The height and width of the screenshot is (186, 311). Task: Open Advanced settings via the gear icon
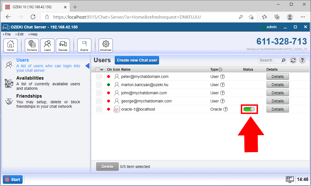click(105, 45)
